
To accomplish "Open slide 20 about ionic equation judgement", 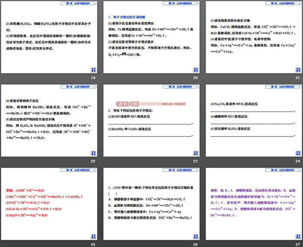I will point(151,39).
